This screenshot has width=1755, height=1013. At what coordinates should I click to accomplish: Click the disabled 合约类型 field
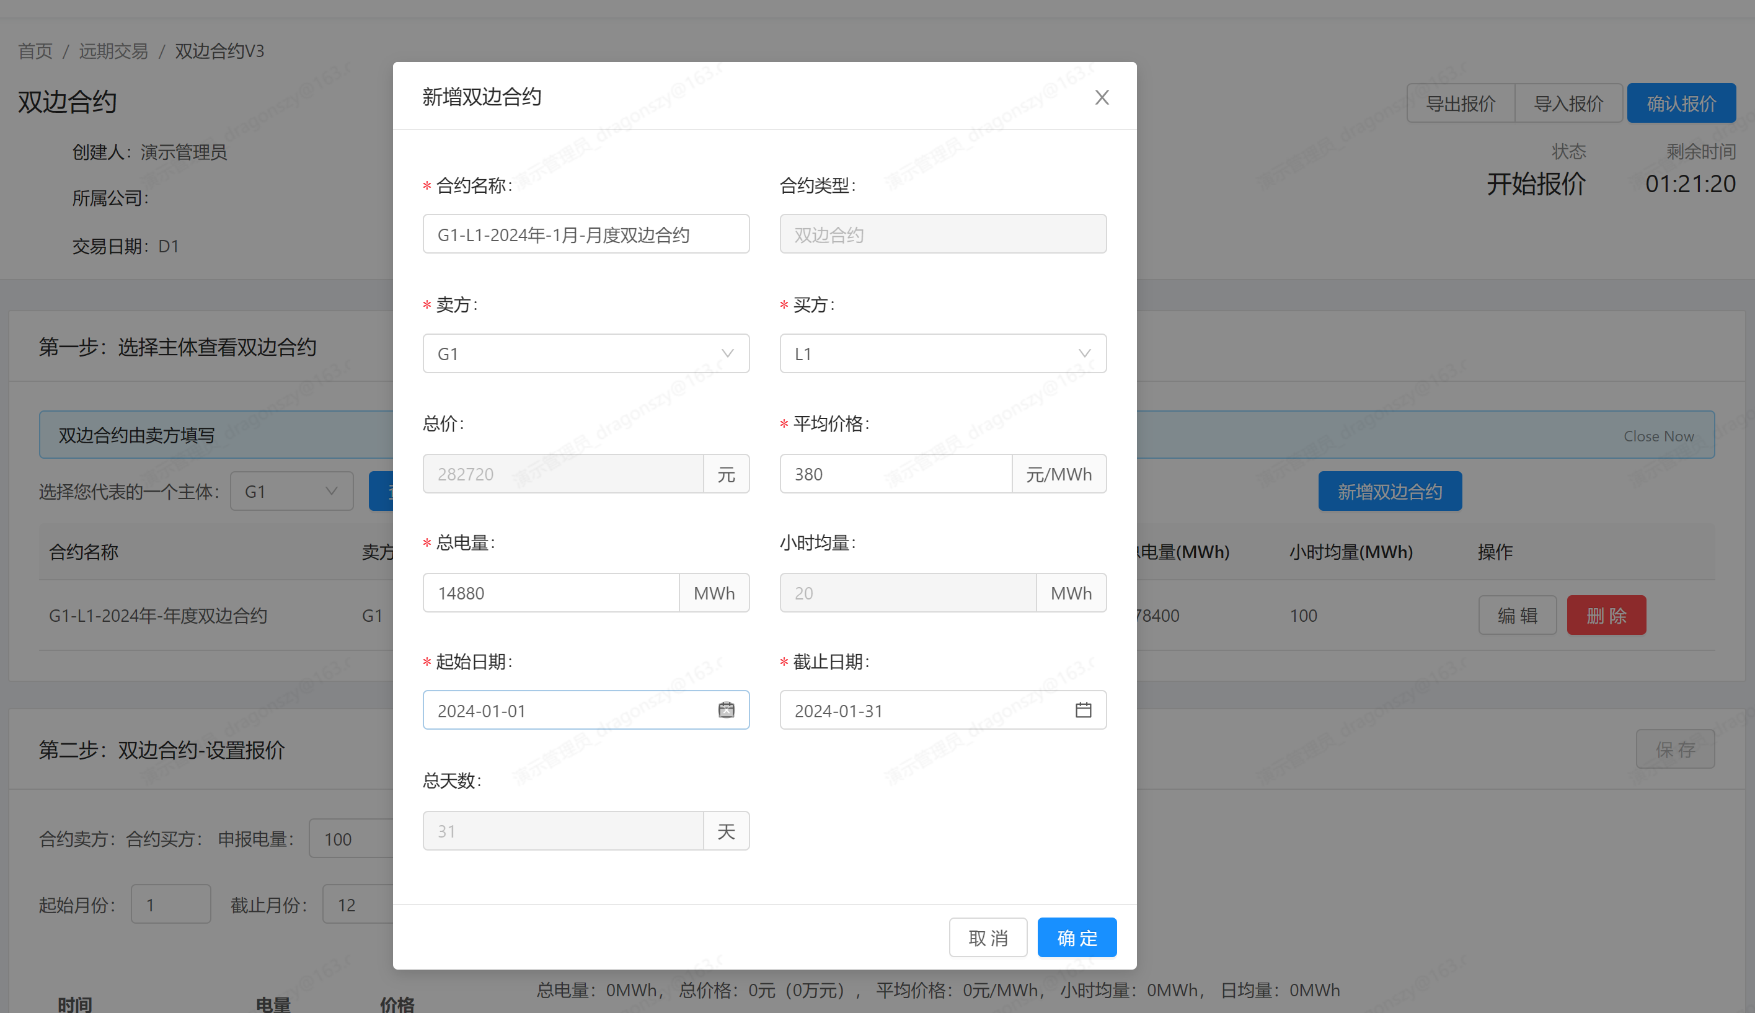(x=942, y=234)
